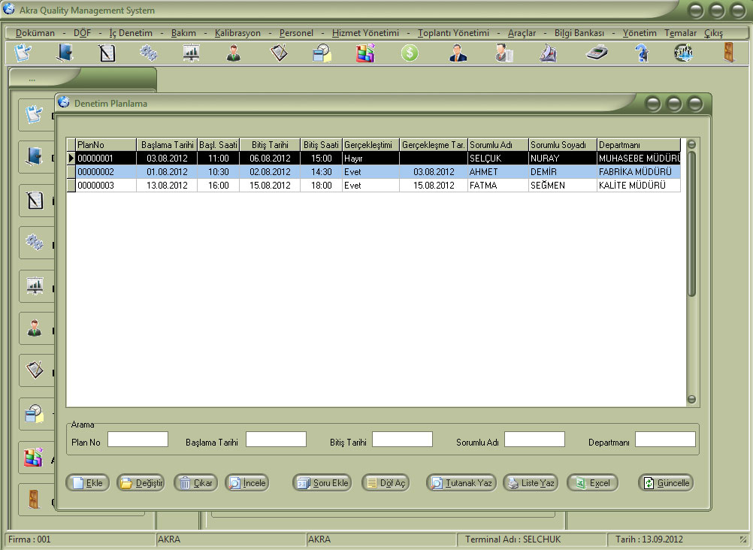This screenshot has width=753, height=550.
Task: Focus the Plan No search field
Action: [x=138, y=439]
